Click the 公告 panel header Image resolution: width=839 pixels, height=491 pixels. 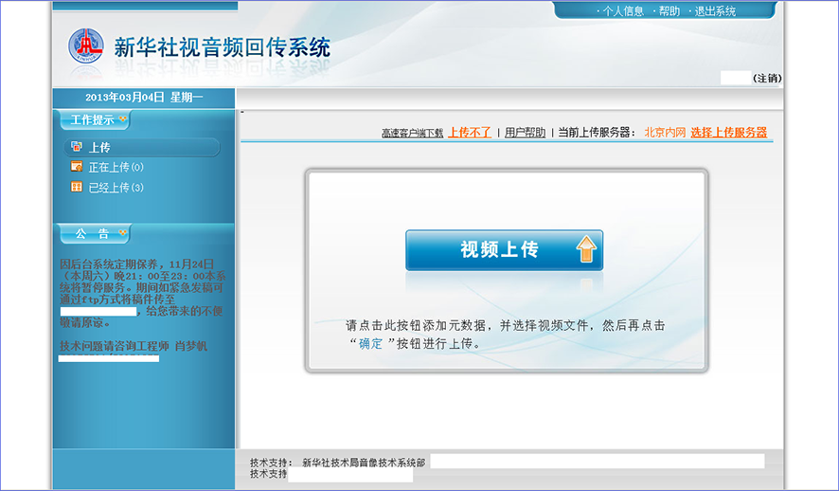pos(94,234)
